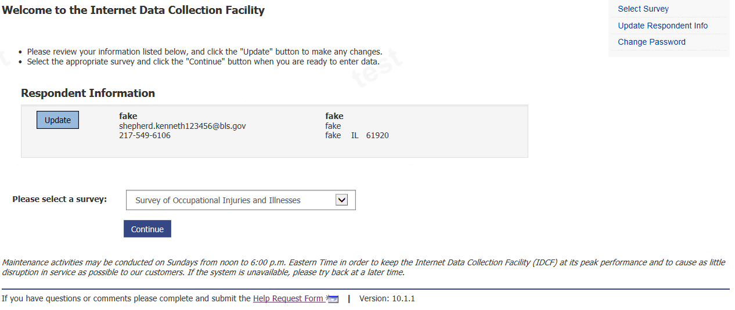
Task: Click the first bullet instruction about reviewing information
Action: pyautogui.click(x=204, y=52)
